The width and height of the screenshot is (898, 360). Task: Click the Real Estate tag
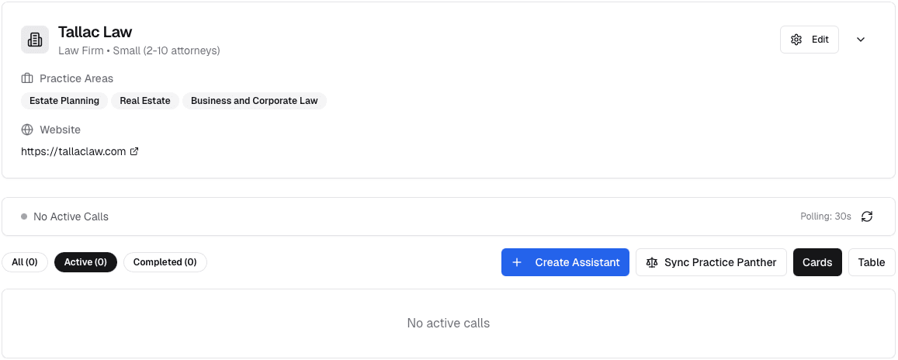click(x=145, y=101)
